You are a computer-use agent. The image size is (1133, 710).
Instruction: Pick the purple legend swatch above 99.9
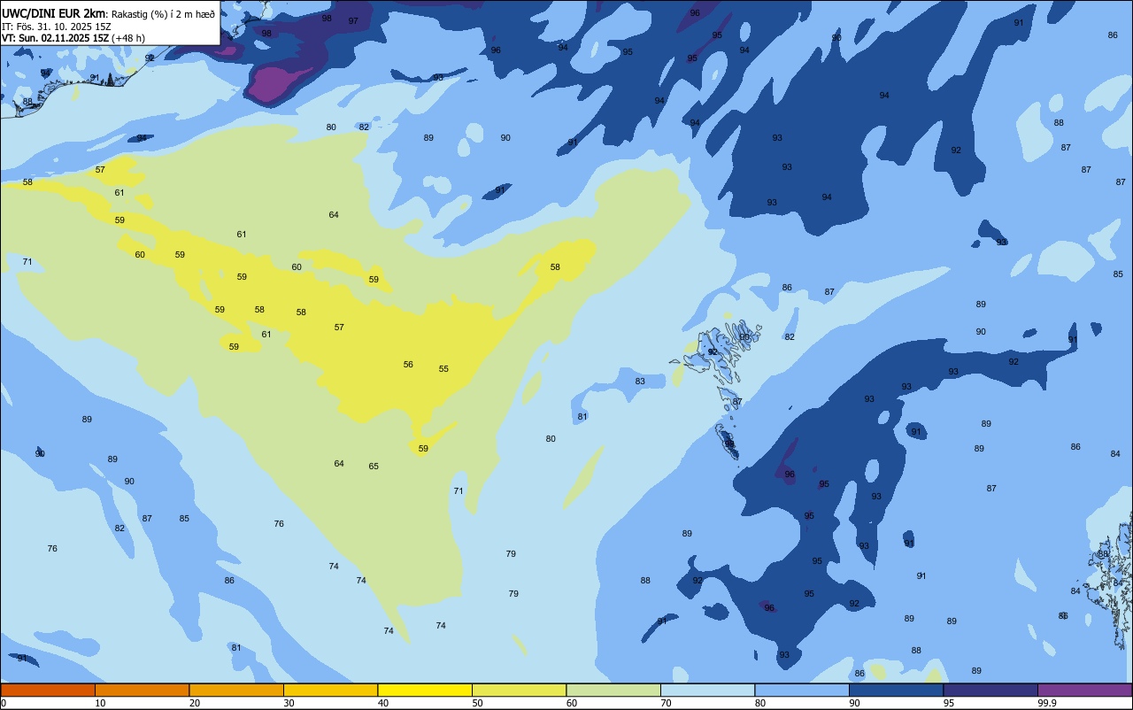[1084, 690]
